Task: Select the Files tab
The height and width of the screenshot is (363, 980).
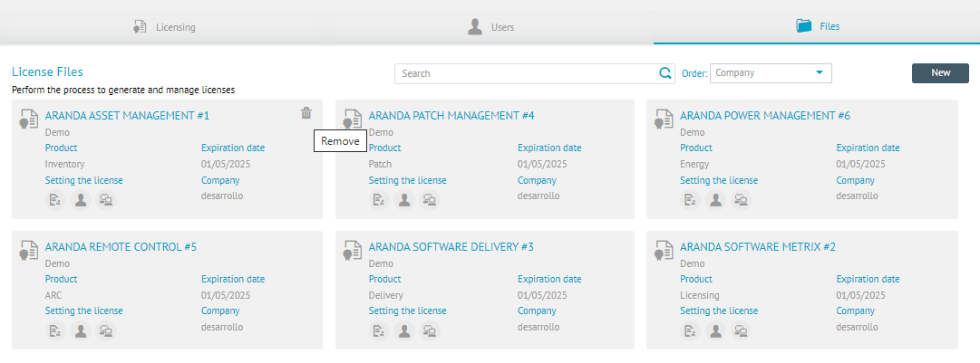Action: (x=818, y=26)
